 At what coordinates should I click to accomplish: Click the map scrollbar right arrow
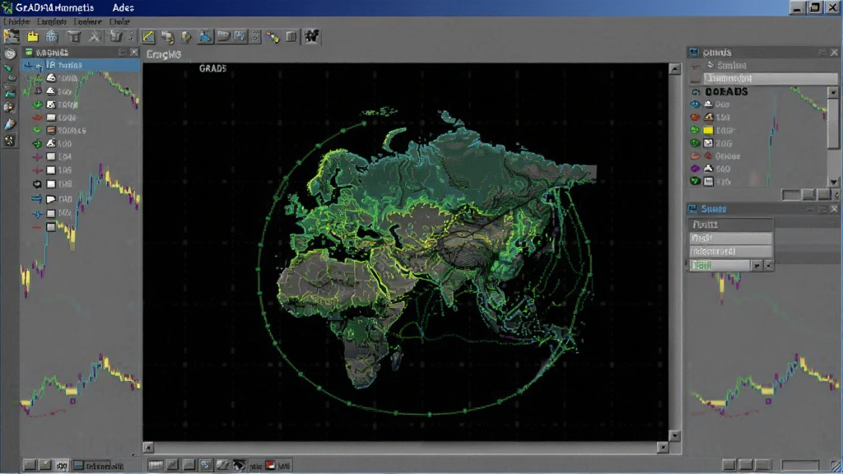click(x=663, y=447)
